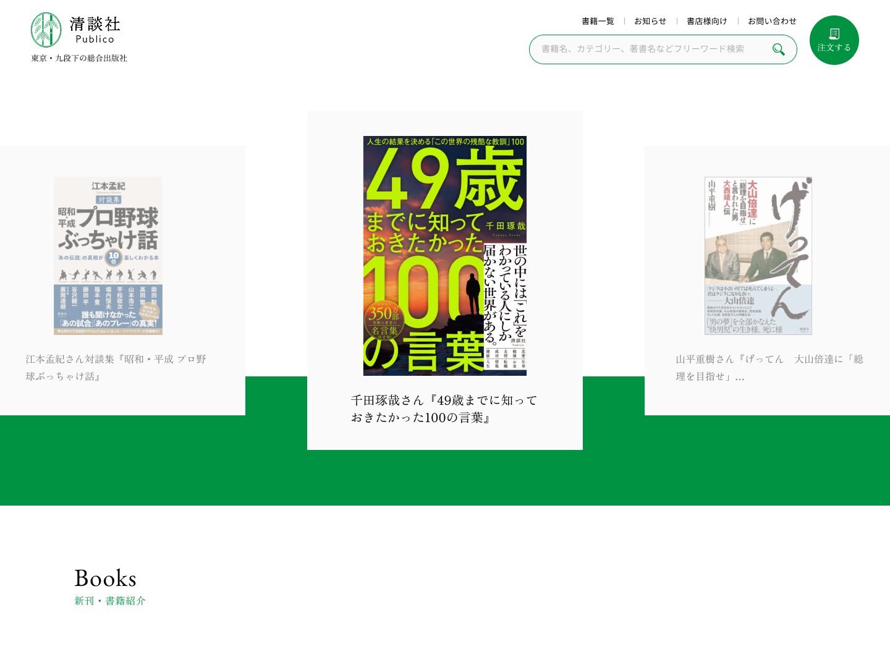The height and width of the screenshot is (657, 890).
Task: Open the 江本孟紀さん対談集 title link
Action: click(x=116, y=368)
